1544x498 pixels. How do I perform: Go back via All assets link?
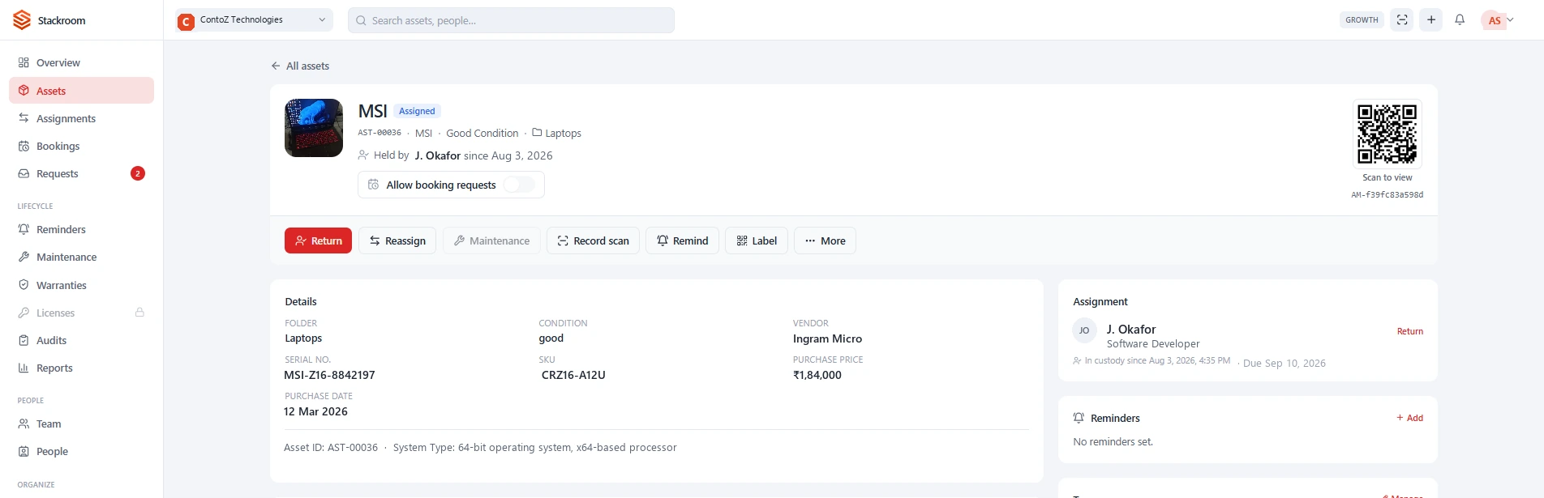pos(300,66)
